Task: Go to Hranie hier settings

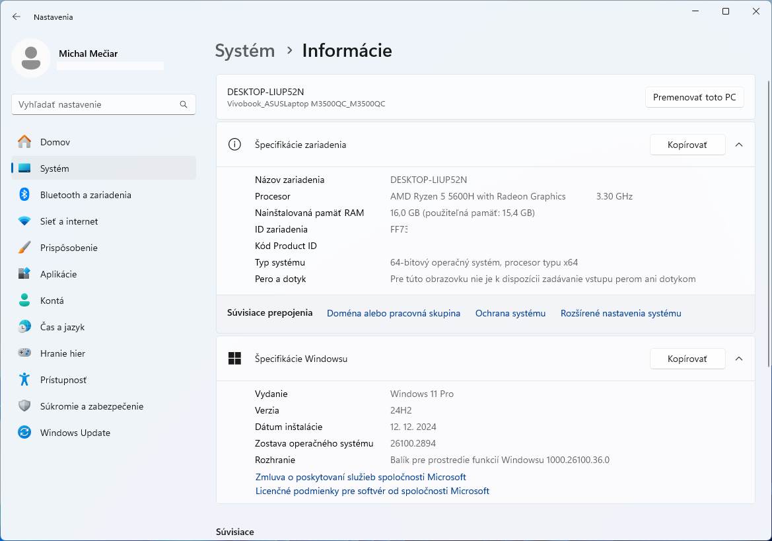Action: click(x=104, y=353)
